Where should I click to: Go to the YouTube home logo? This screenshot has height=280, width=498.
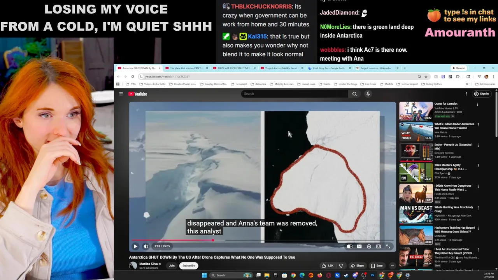tap(138, 94)
